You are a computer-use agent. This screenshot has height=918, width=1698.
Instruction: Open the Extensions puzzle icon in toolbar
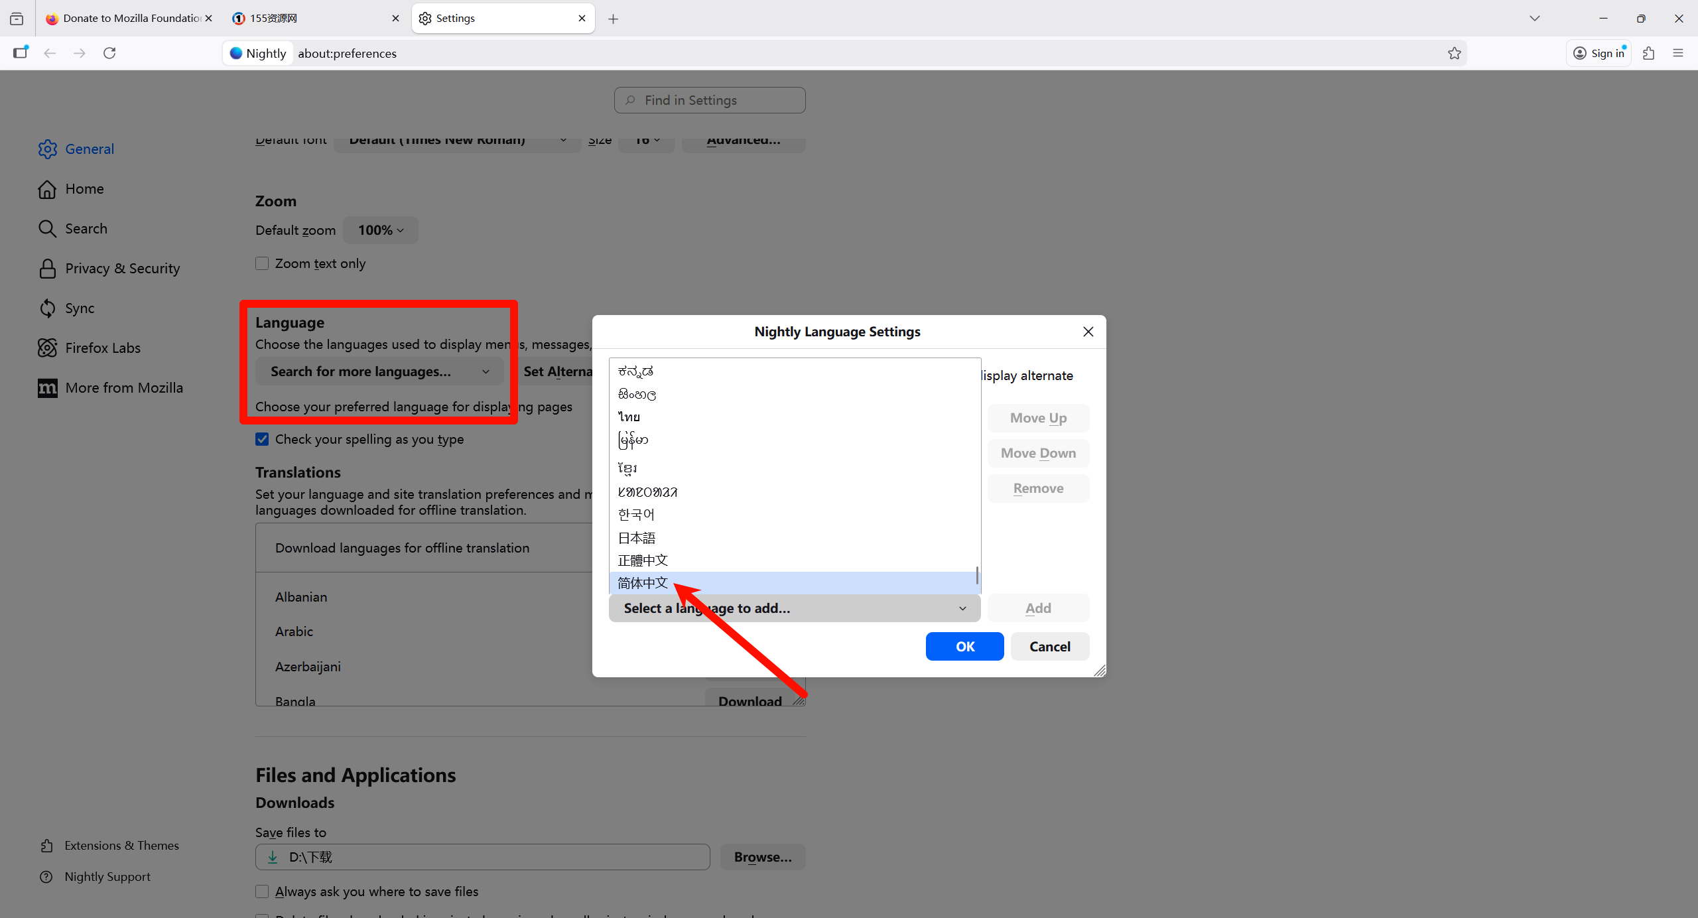coord(1648,53)
